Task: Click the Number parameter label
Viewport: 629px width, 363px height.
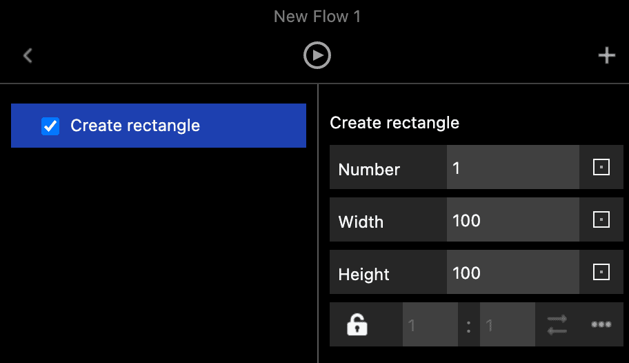Action: pyautogui.click(x=369, y=169)
